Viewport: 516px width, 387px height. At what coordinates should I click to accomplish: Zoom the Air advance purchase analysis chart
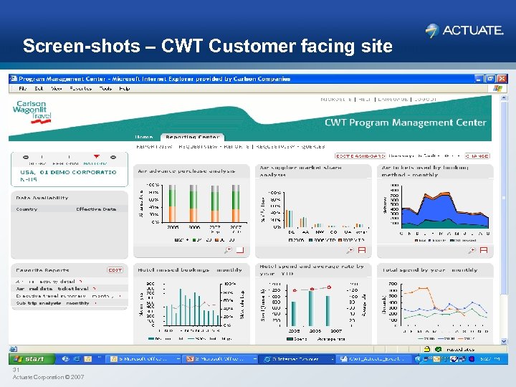(x=228, y=250)
